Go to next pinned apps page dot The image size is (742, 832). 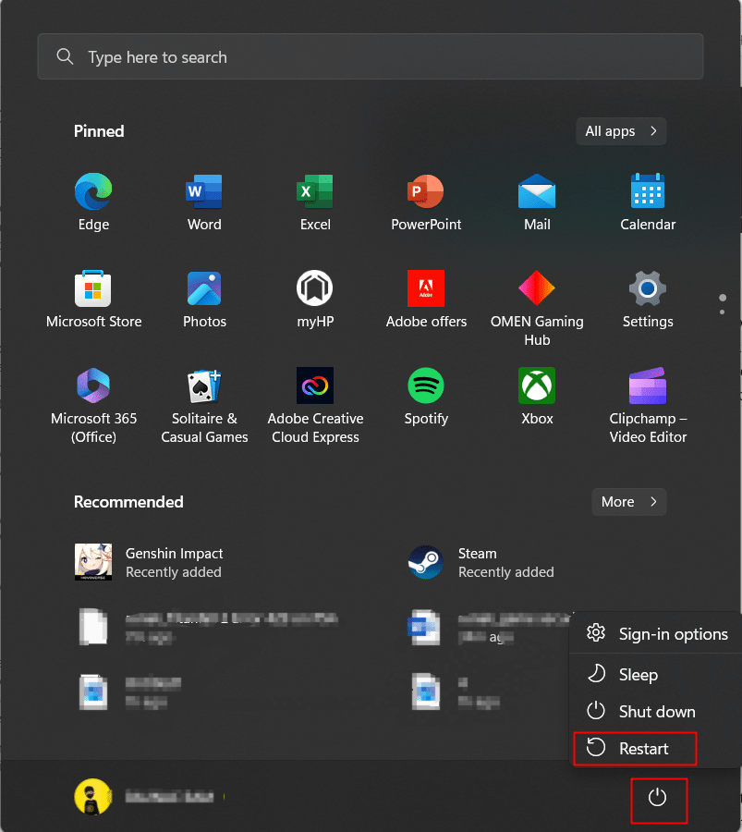[x=722, y=312]
